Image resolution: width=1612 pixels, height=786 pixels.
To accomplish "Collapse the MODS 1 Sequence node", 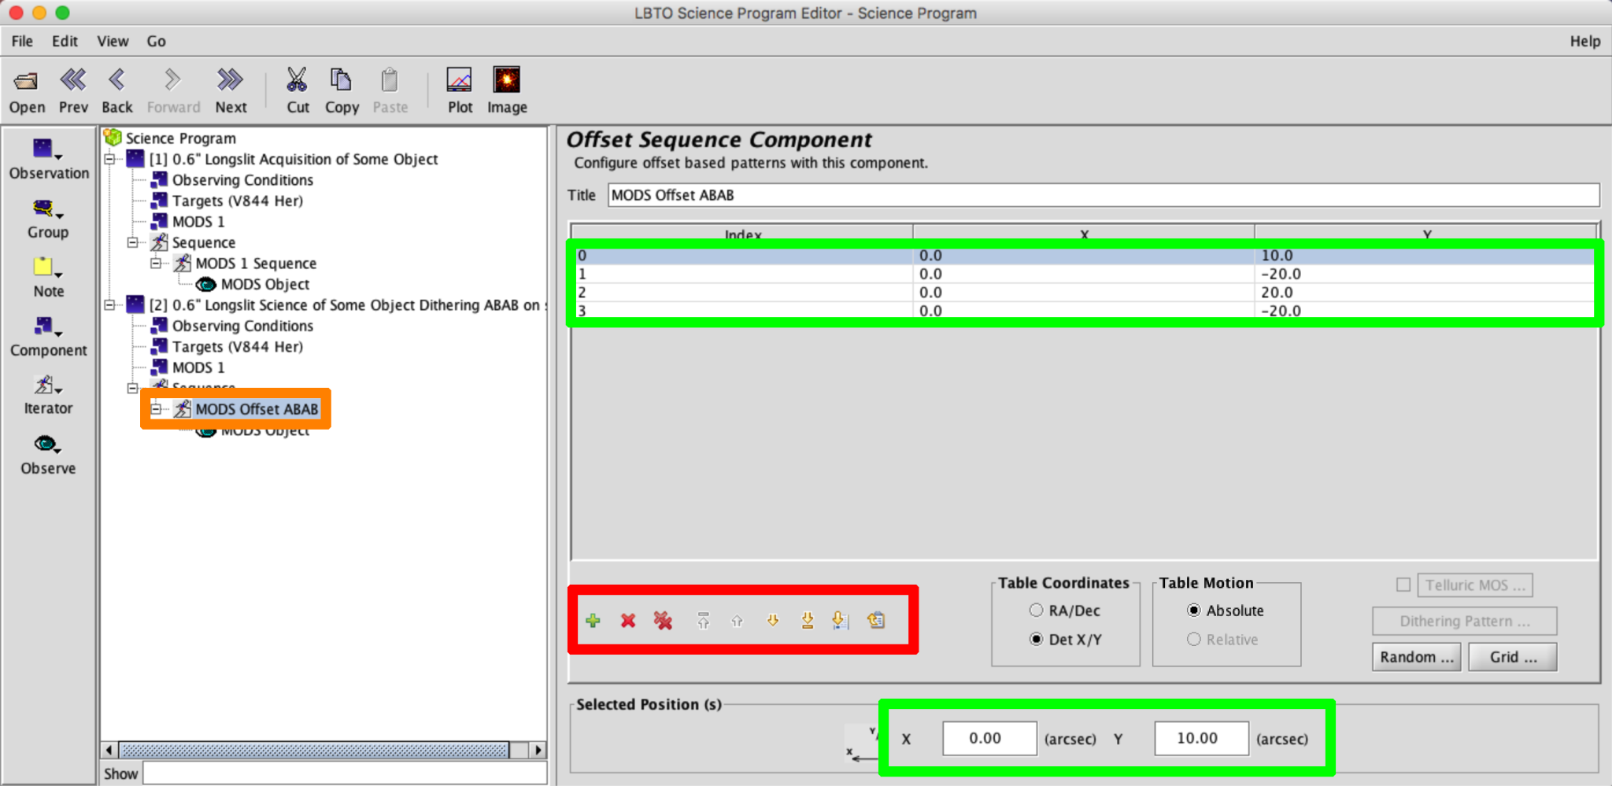I will 156,263.
